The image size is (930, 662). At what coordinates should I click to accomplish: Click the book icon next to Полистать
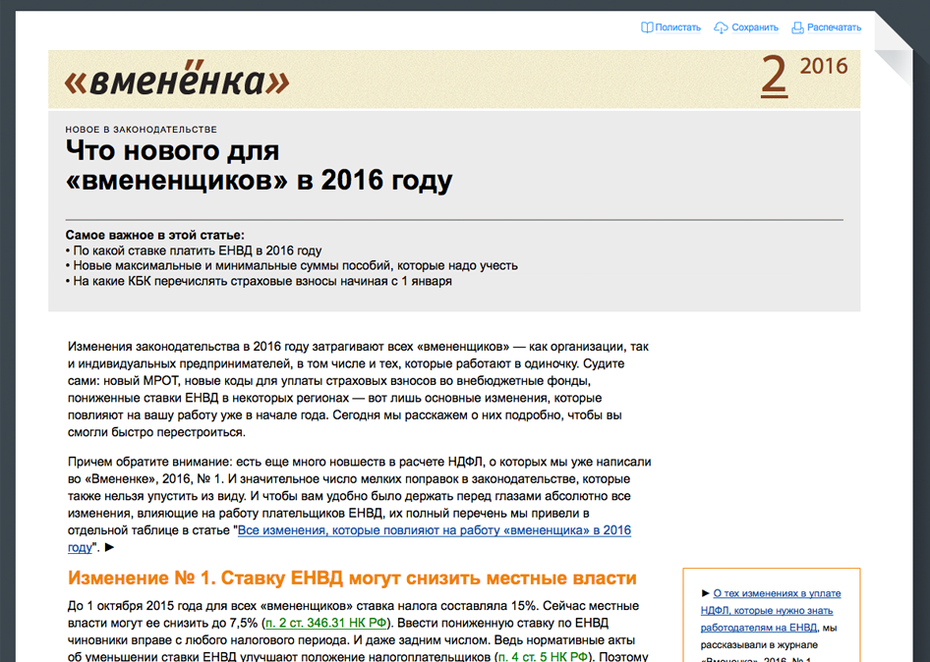(647, 28)
